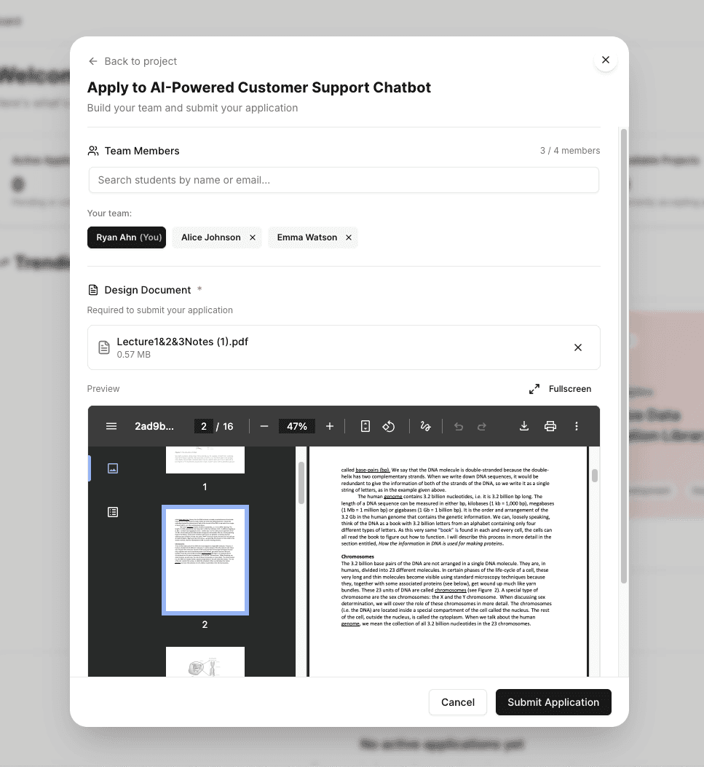Image resolution: width=704 pixels, height=767 pixels.
Task: Remove the uploaded Lecture1&2&3Notes PDF
Action: click(x=578, y=347)
